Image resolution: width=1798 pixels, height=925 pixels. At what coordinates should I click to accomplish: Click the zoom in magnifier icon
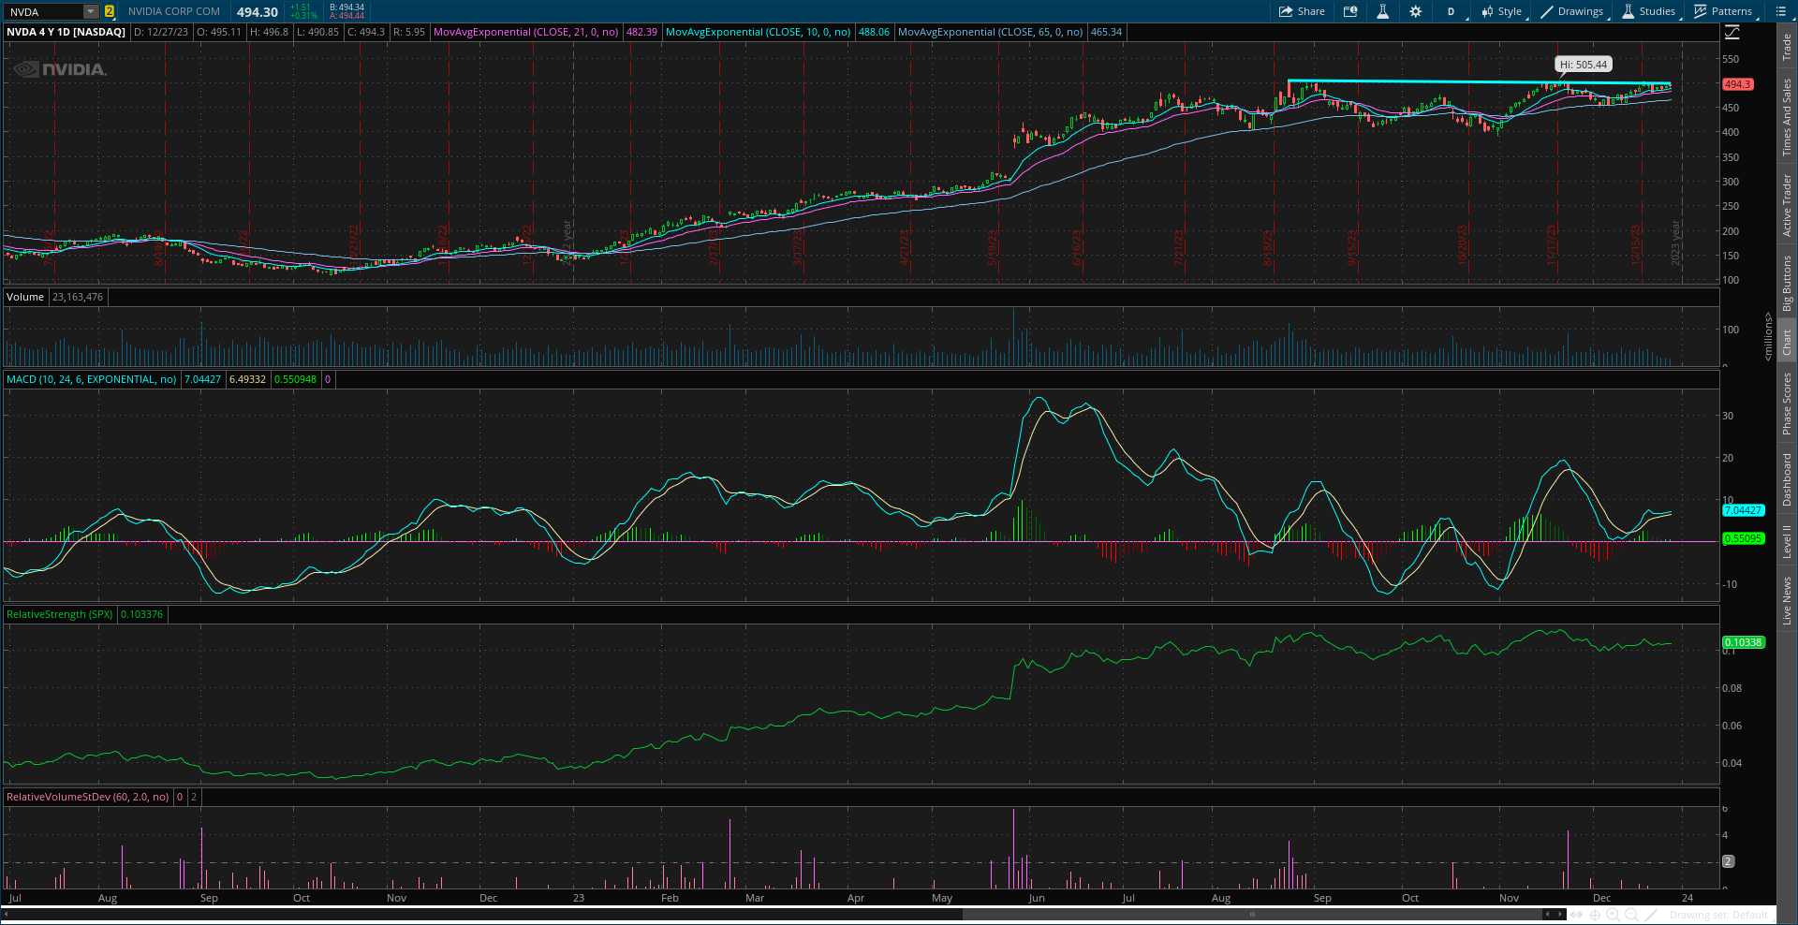click(x=1613, y=915)
